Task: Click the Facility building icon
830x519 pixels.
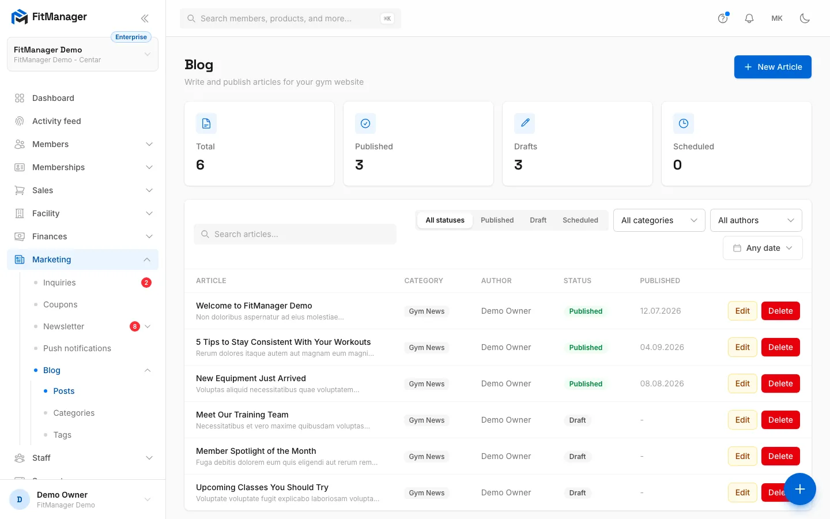Action: click(x=20, y=213)
